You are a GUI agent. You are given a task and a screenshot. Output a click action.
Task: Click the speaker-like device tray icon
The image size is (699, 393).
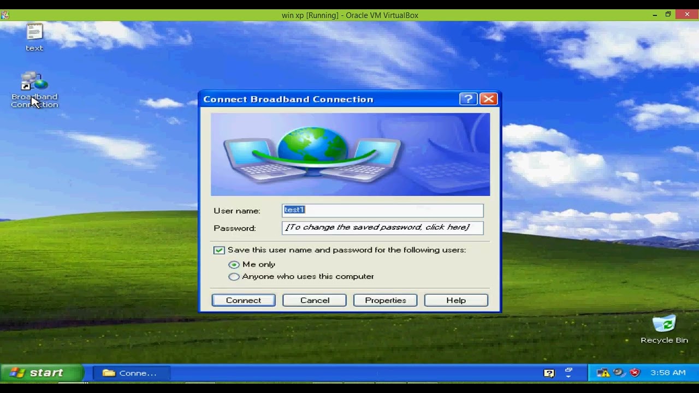pyautogui.click(x=619, y=373)
